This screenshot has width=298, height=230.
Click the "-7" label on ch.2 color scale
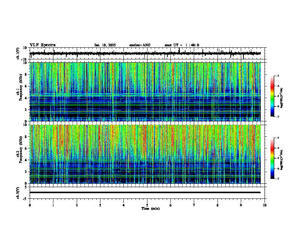[278, 179]
